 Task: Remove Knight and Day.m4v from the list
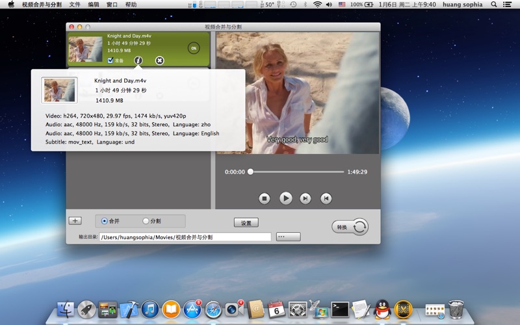point(159,60)
